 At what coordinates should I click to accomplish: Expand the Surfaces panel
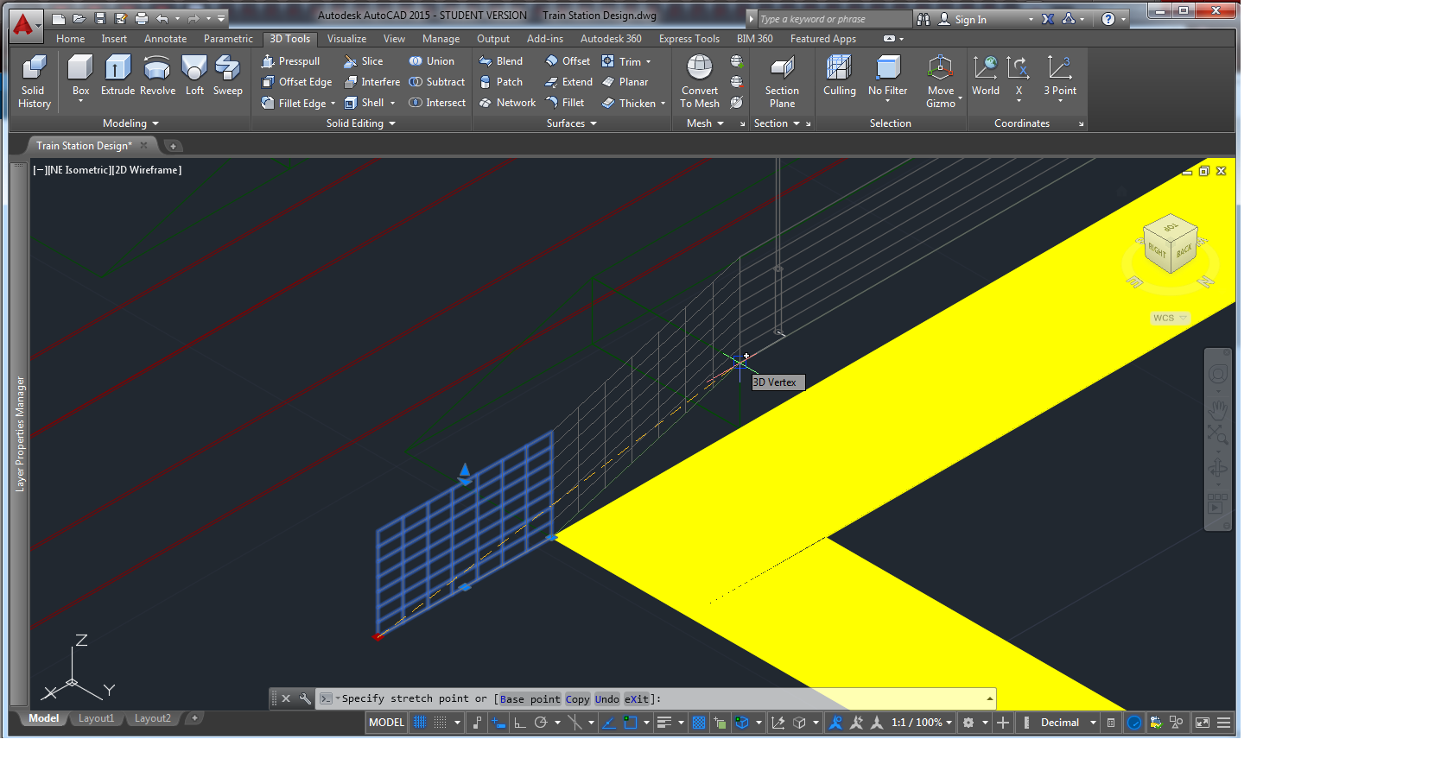pyautogui.click(x=572, y=123)
